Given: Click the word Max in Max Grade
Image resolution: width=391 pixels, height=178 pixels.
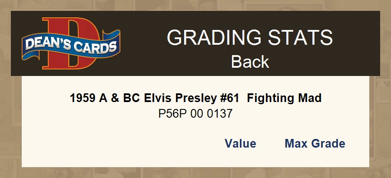Looking at the screenshot, I should point(296,144).
